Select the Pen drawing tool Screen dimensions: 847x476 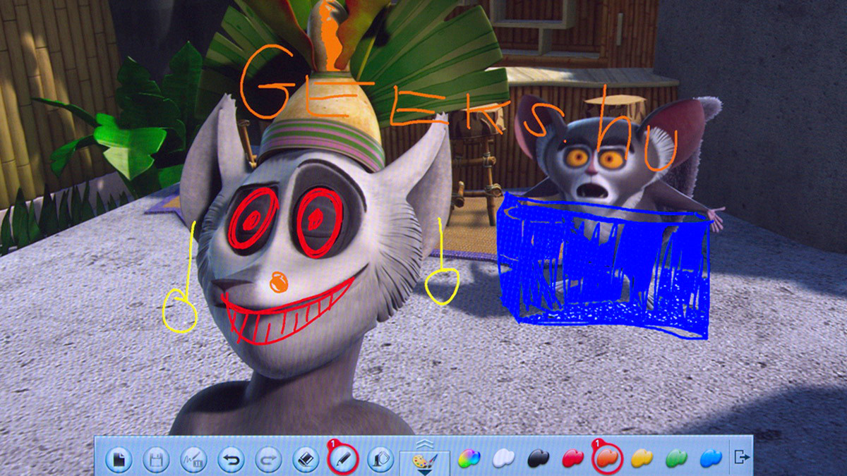344,460
